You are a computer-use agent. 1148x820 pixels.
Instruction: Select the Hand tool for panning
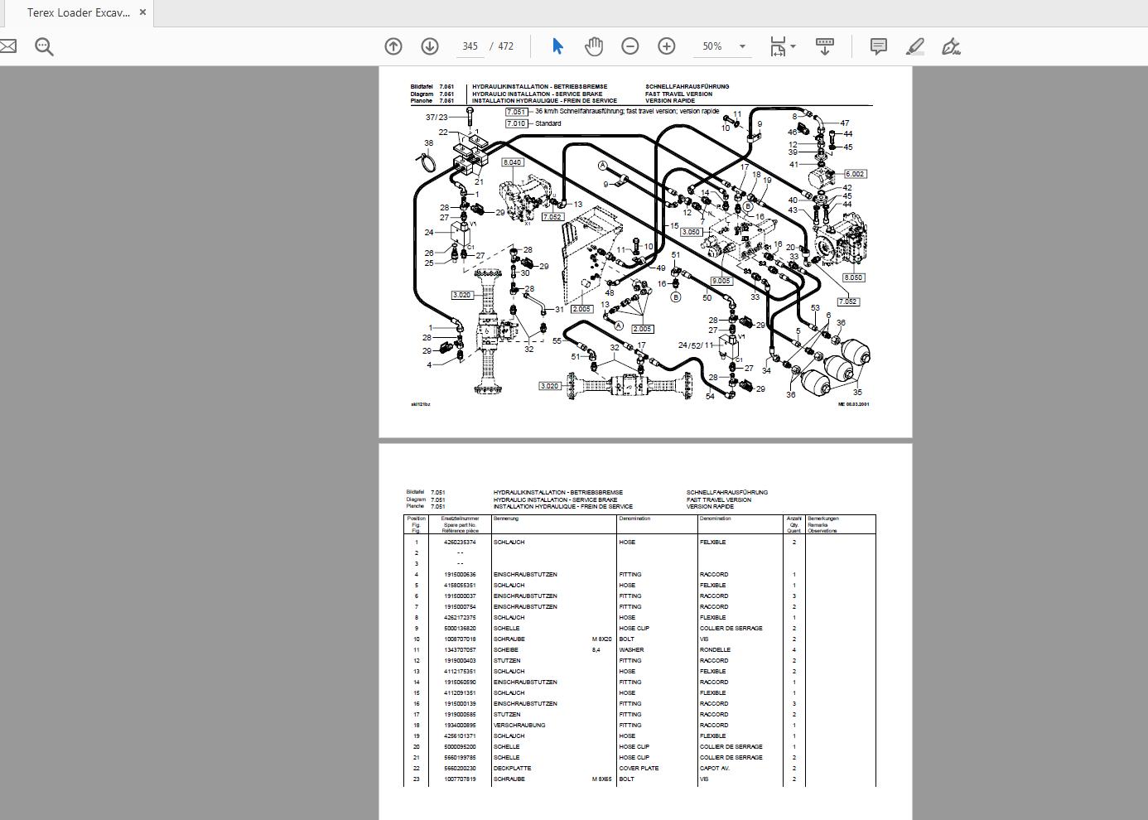pyautogui.click(x=593, y=46)
